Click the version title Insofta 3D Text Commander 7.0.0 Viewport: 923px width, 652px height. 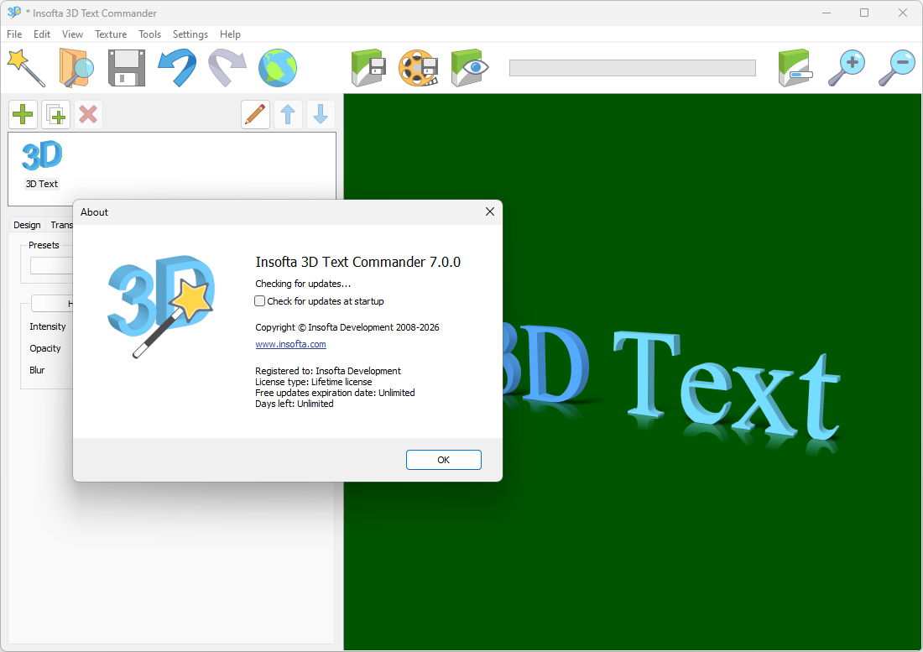[358, 262]
